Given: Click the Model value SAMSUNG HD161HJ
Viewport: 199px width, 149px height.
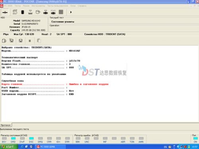Looking at the screenshot, I should pos(31,21).
